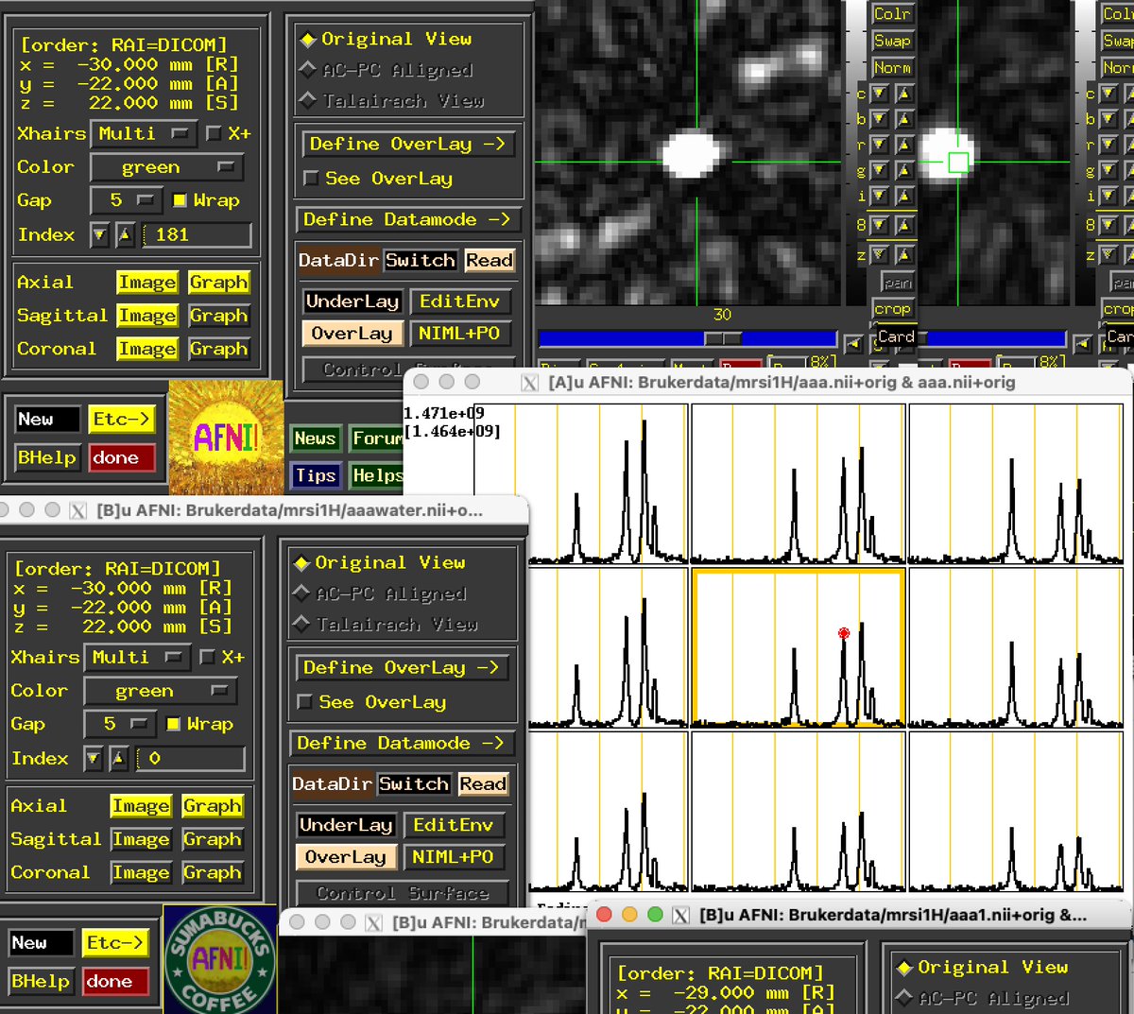The image size is (1134, 1014).
Task: Click 'z' zoom out arrow in first image viewer
Action: click(879, 255)
